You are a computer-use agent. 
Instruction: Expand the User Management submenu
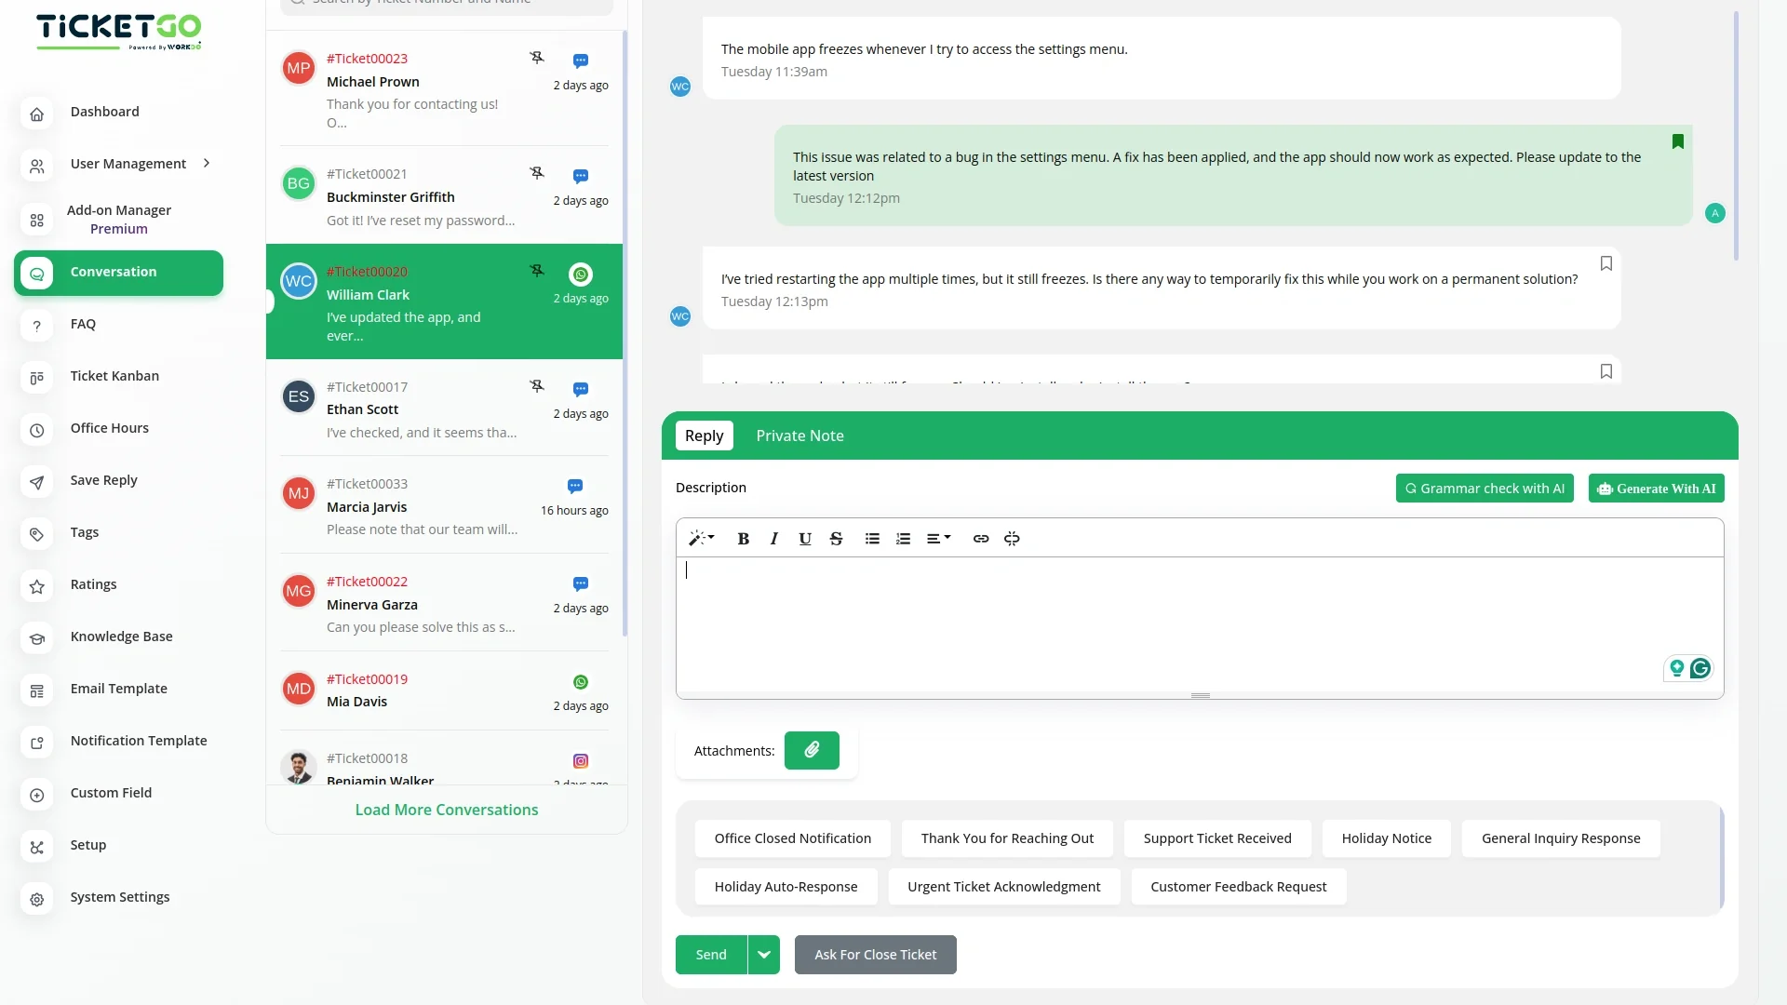[x=207, y=164]
